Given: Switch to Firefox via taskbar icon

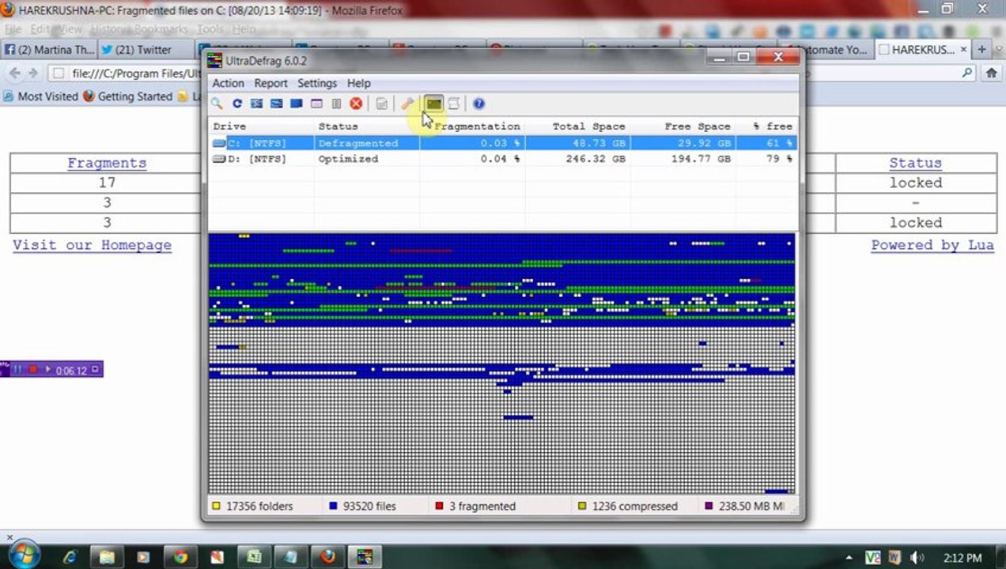Looking at the screenshot, I should (x=327, y=557).
